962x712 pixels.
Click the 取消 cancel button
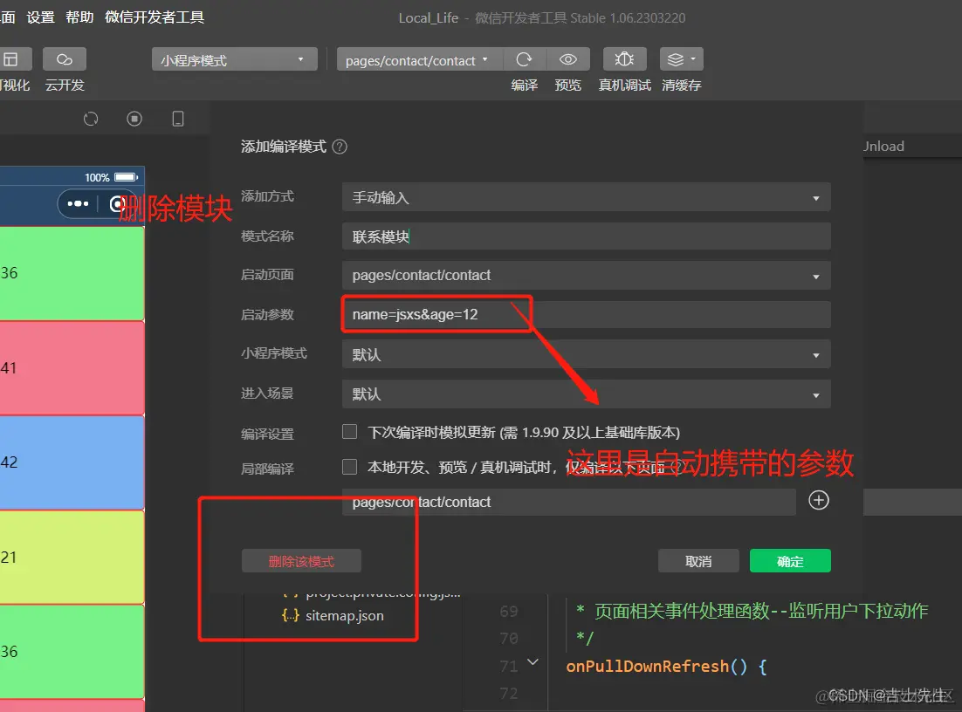click(698, 561)
